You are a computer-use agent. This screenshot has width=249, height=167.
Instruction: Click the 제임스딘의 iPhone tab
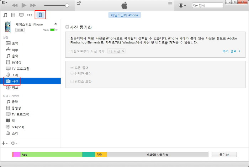coord(124,15)
